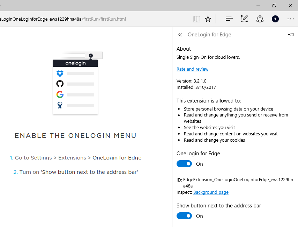Click 'ENABLE THE ONELOGIN MENU' heading
The image size is (298, 227).
[x=75, y=136]
